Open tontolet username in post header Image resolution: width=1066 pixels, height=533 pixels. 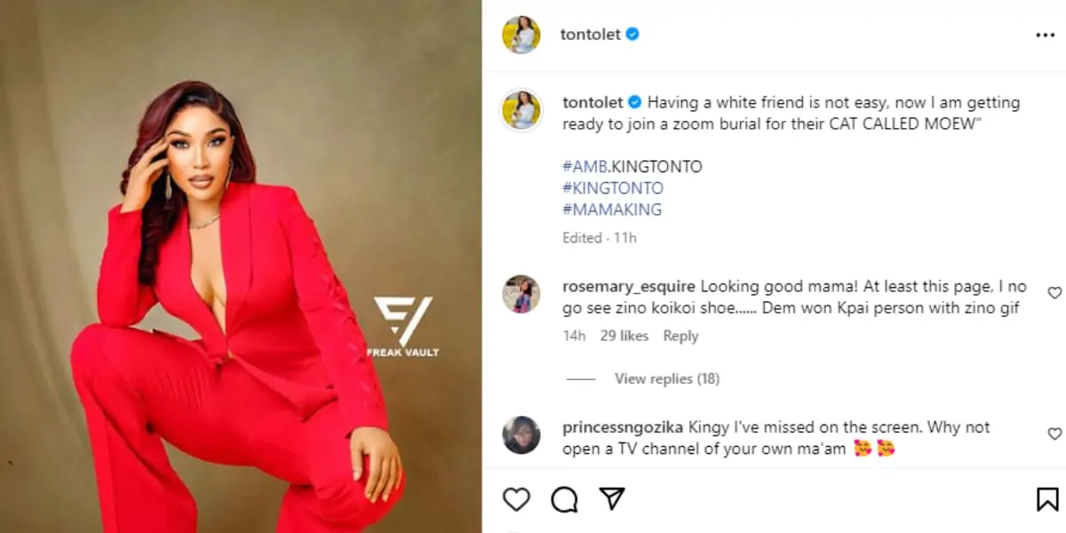coord(590,35)
